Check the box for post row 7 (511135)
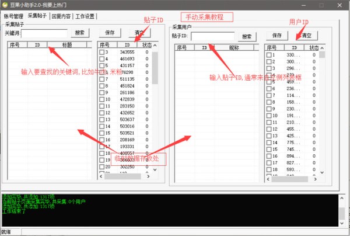Viewport: 350px width, 236px height. pos(101,79)
